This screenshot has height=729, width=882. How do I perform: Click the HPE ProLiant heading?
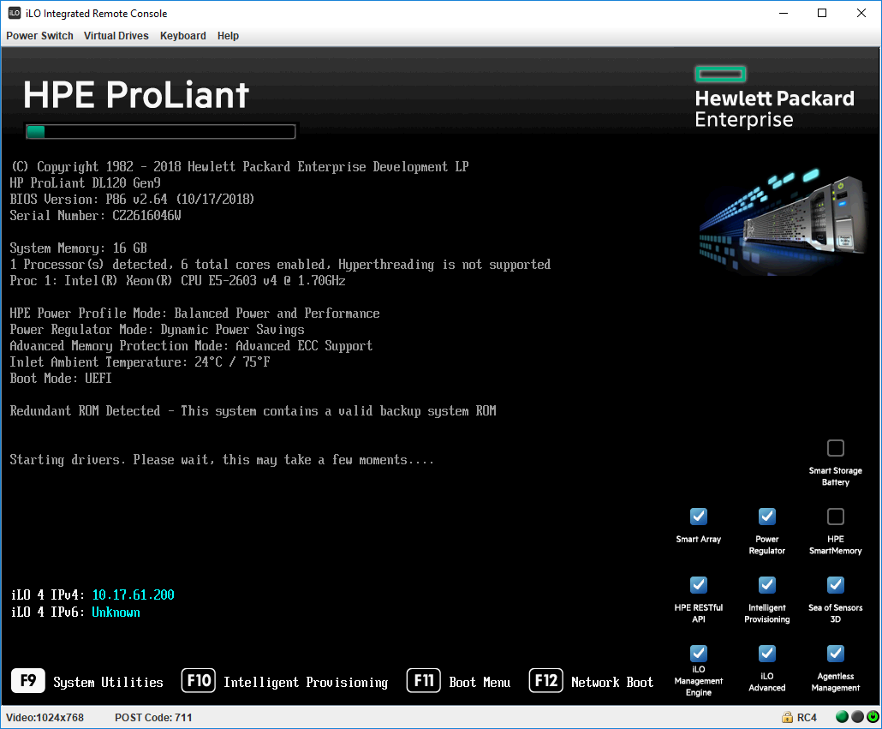tap(136, 94)
